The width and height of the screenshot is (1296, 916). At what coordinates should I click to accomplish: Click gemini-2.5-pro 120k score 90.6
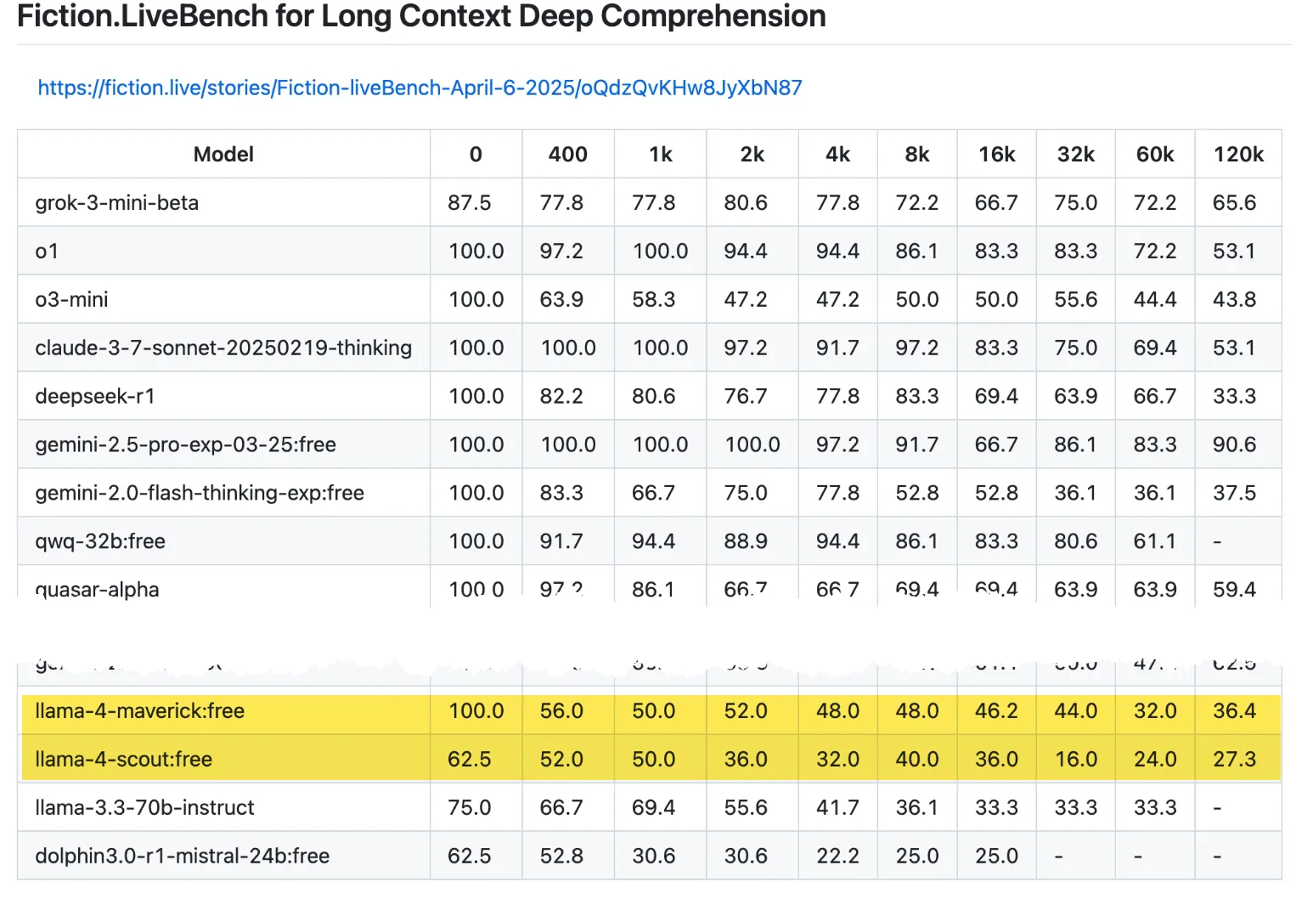1235,444
